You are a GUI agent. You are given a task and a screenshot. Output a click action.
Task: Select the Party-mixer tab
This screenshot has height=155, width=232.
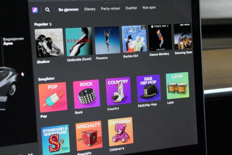tap(111, 9)
